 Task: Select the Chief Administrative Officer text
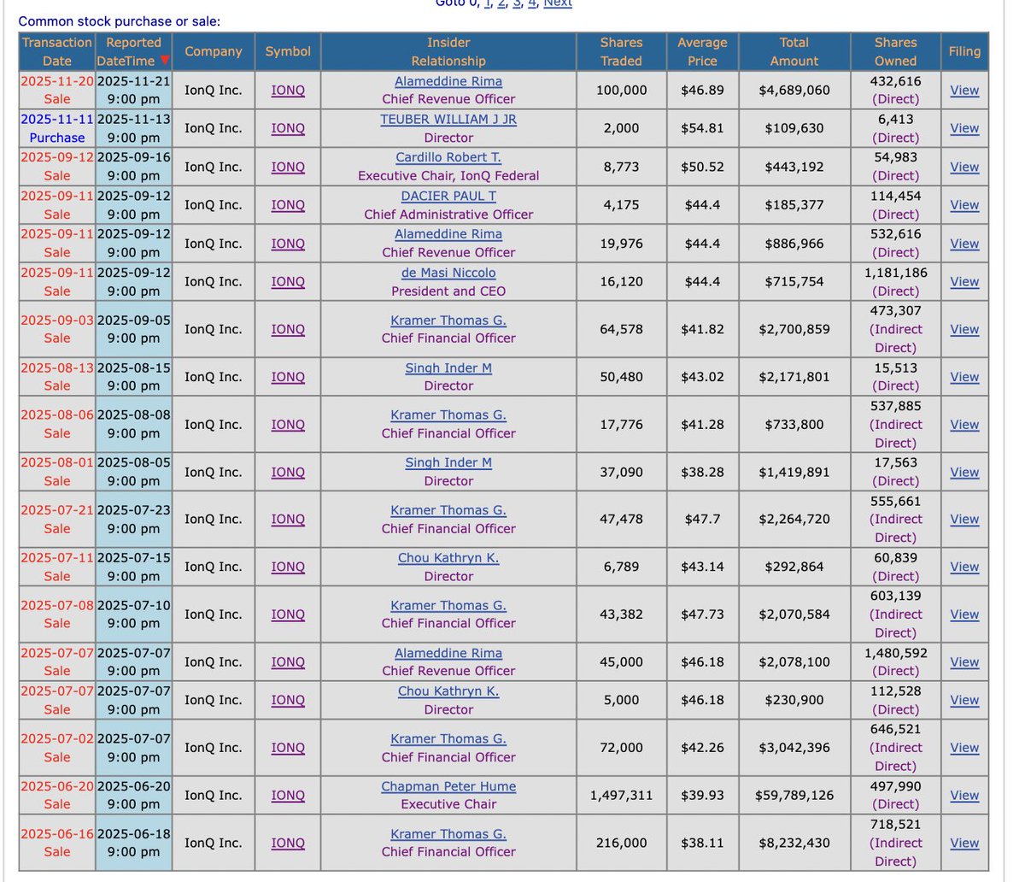pyautogui.click(x=448, y=215)
